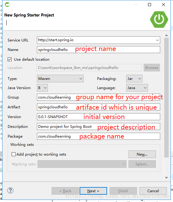
Task: Click the Name input field
Action: click(x=99, y=50)
